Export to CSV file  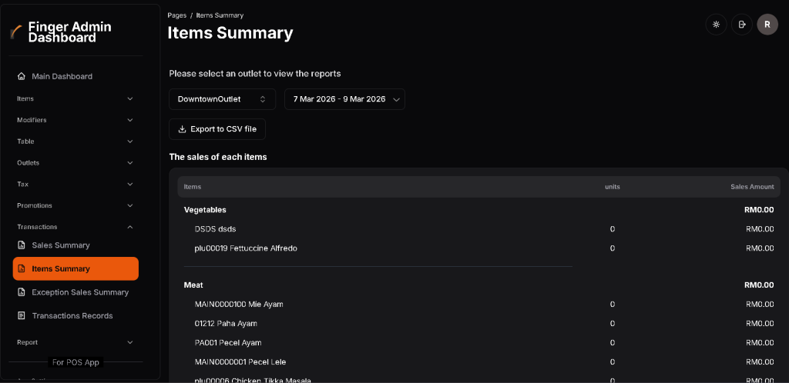(217, 129)
